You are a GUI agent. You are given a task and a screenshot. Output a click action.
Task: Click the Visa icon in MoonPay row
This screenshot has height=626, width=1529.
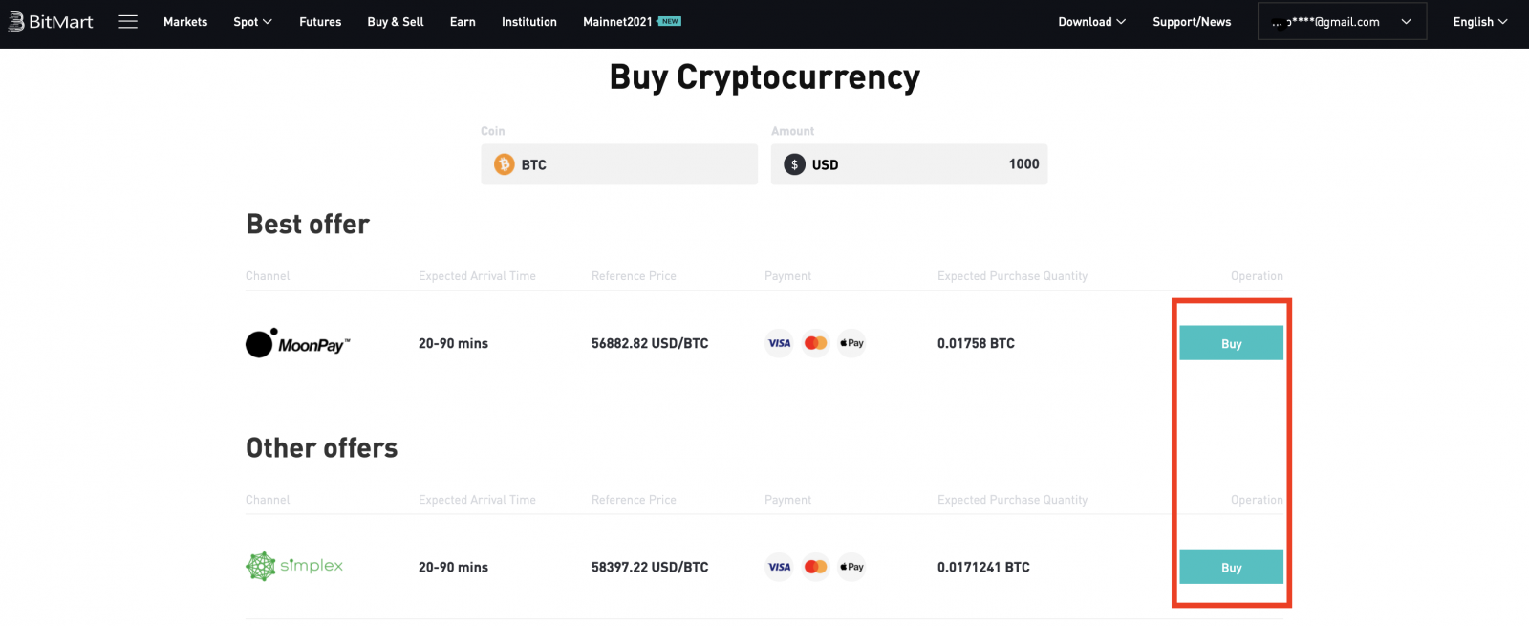(780, 343)
